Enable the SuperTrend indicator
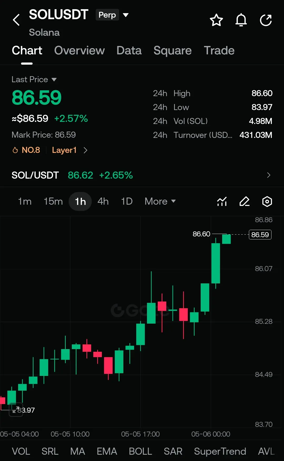The height and width of the screenshot is (461, 284). (x=220, y=451)
